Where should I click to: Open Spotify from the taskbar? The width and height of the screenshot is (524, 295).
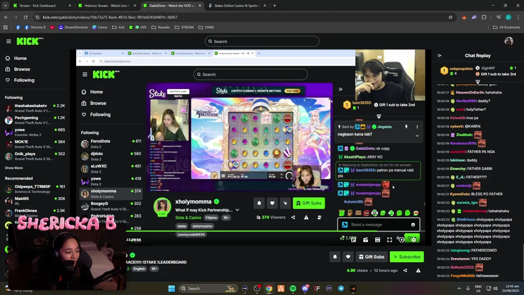293,288
